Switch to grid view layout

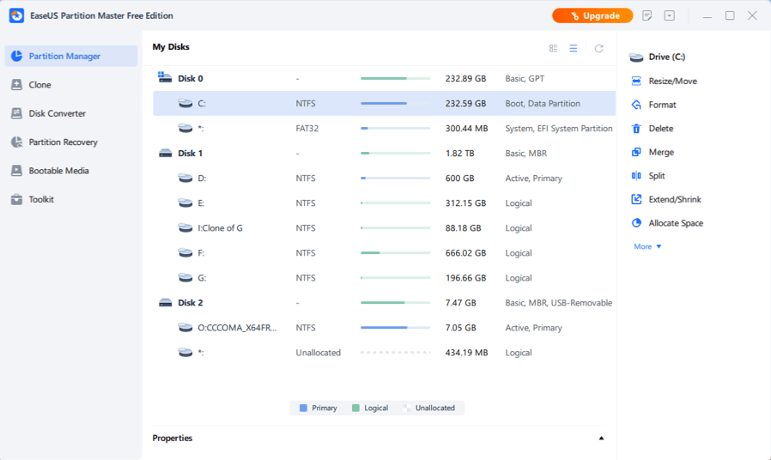(554, 49)
